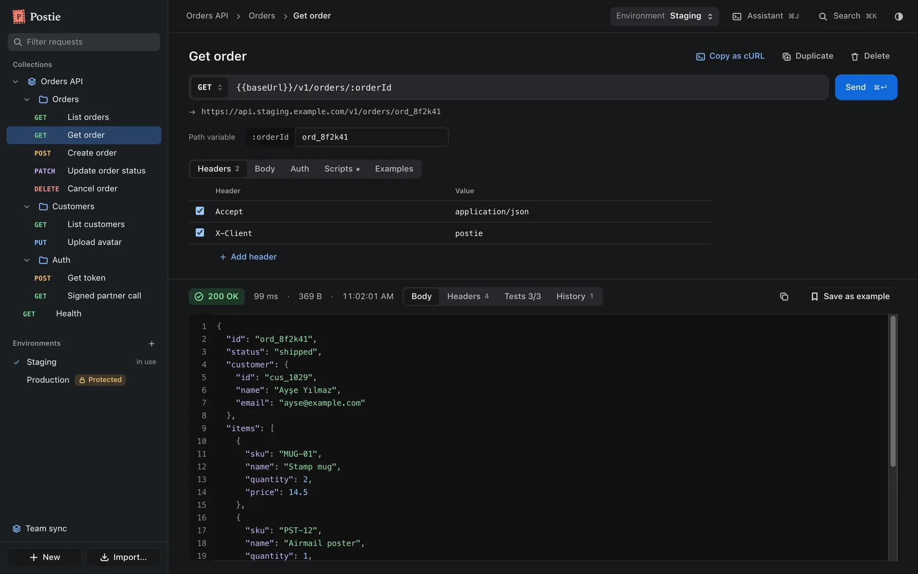Open the Assistant panel
Image resolution: width=918 pixels, height=574 pixels.
tap(765, 16)
